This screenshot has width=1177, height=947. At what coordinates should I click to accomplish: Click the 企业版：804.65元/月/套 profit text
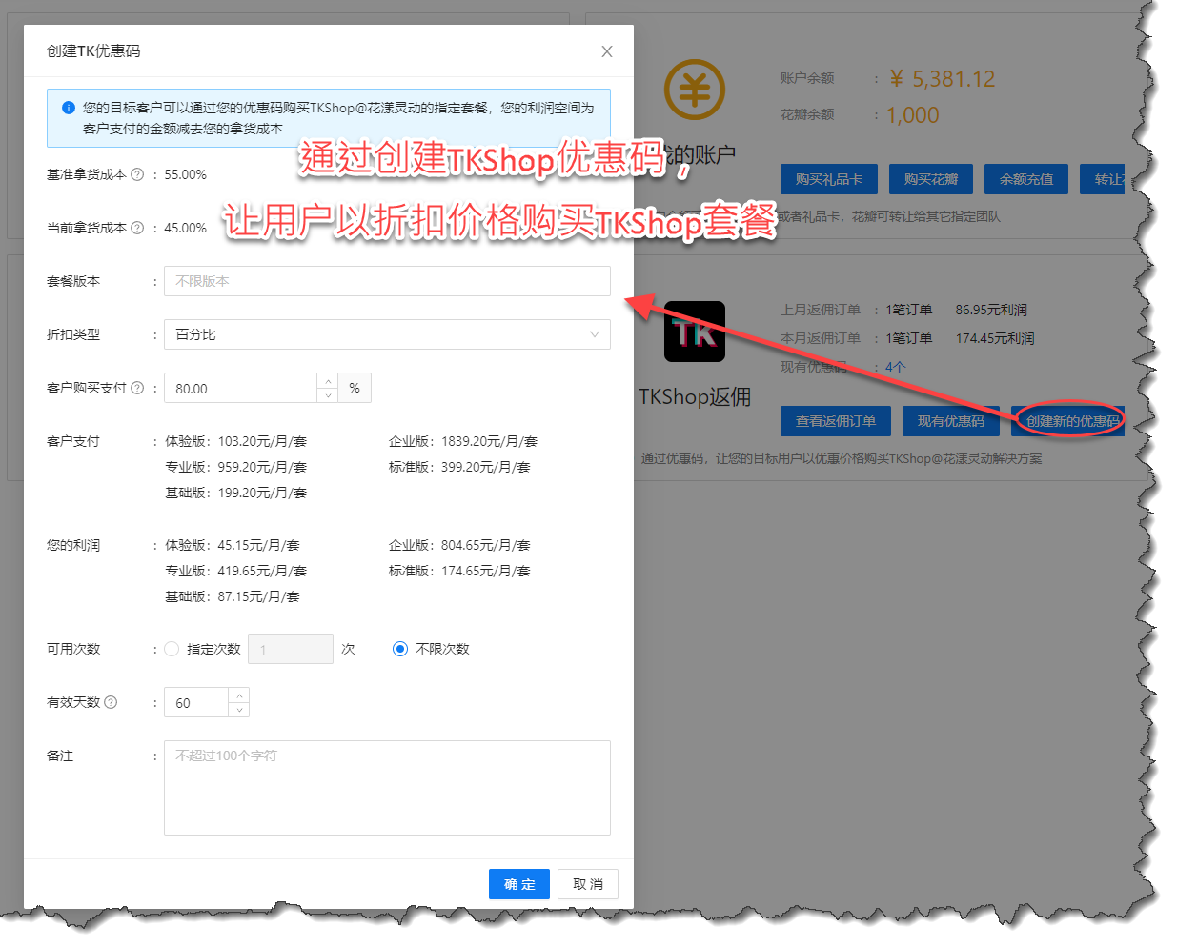(459, 545)
